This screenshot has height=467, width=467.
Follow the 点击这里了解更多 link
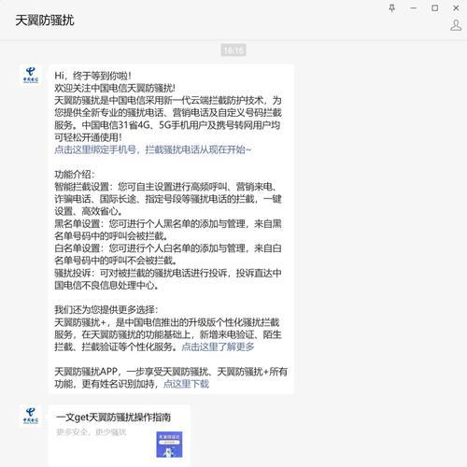coord(218,347)
